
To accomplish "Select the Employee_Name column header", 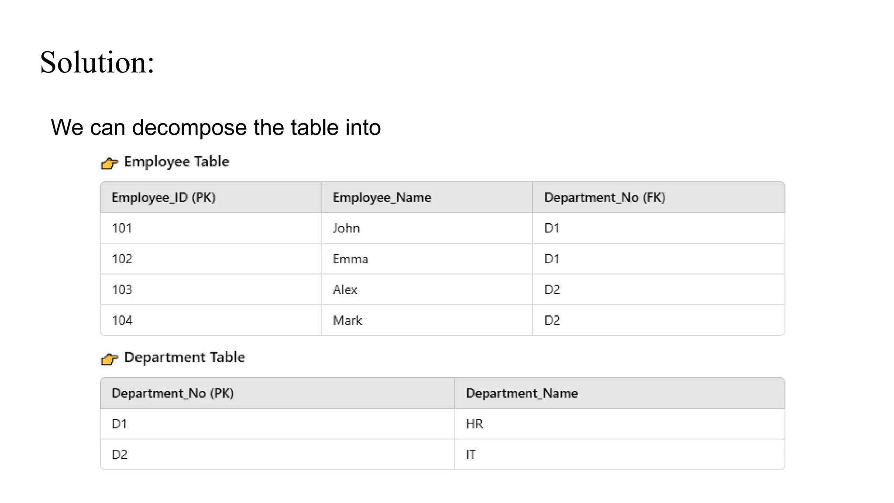I will point(382,197).
